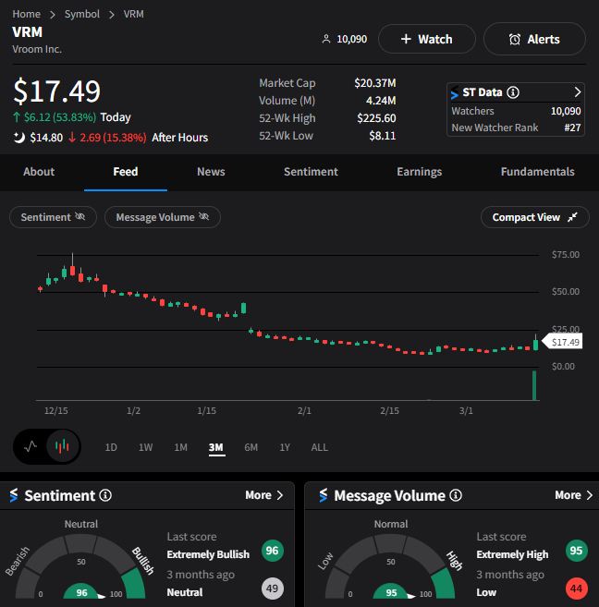
Task: Click the 52-Wk High value $225.60
Action: [x=376, y=118]
